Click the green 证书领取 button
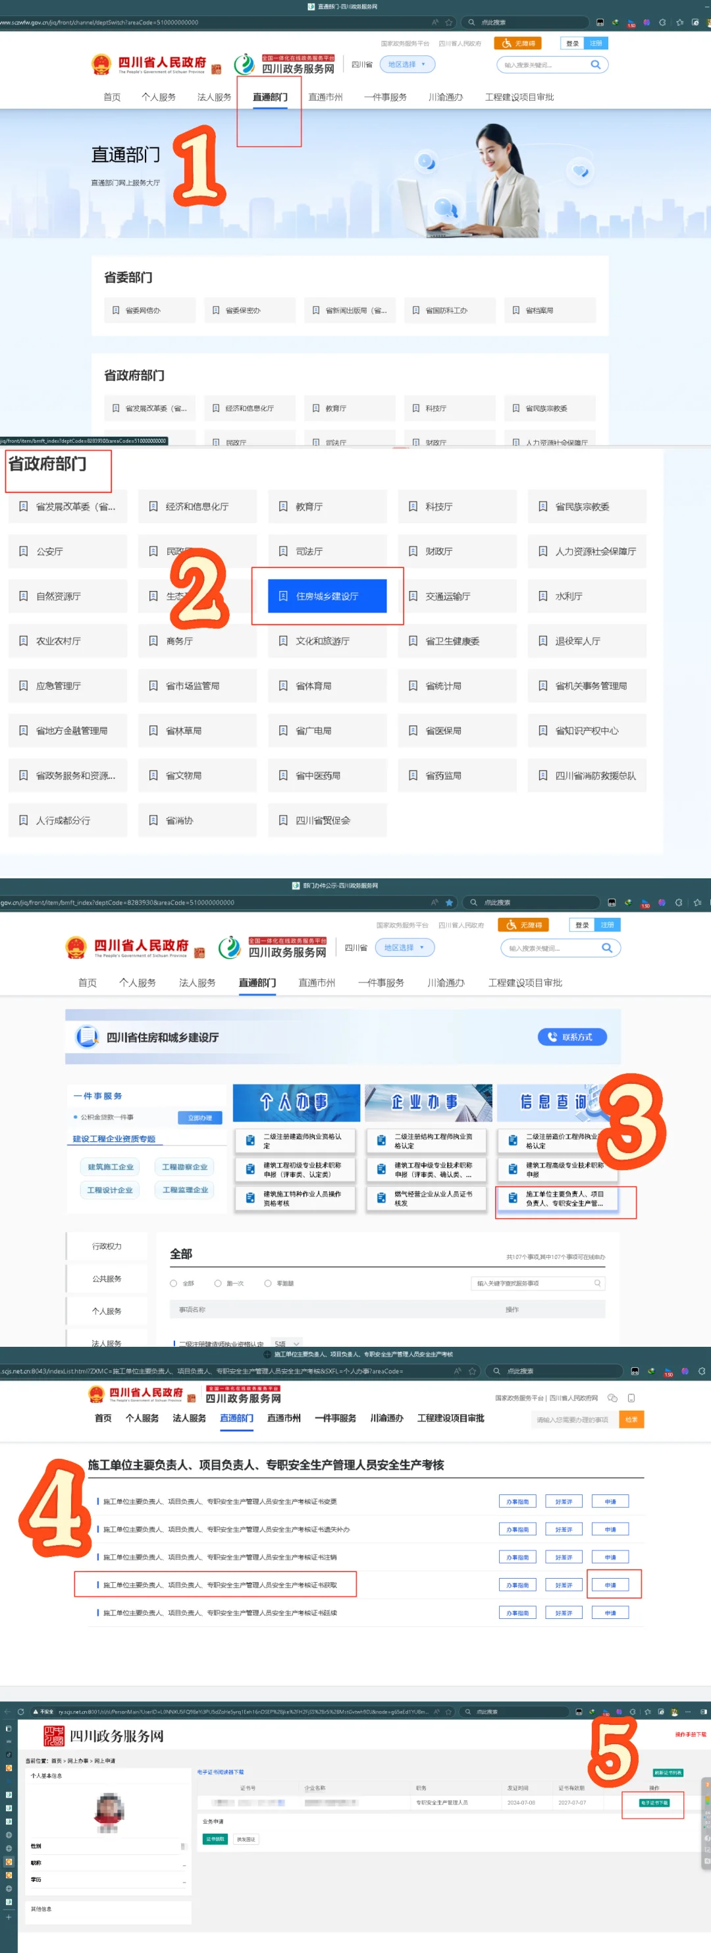Image resolution: width=711 pixels, height=1953 pixels. pyautogui.click(x=215, y=1839)
